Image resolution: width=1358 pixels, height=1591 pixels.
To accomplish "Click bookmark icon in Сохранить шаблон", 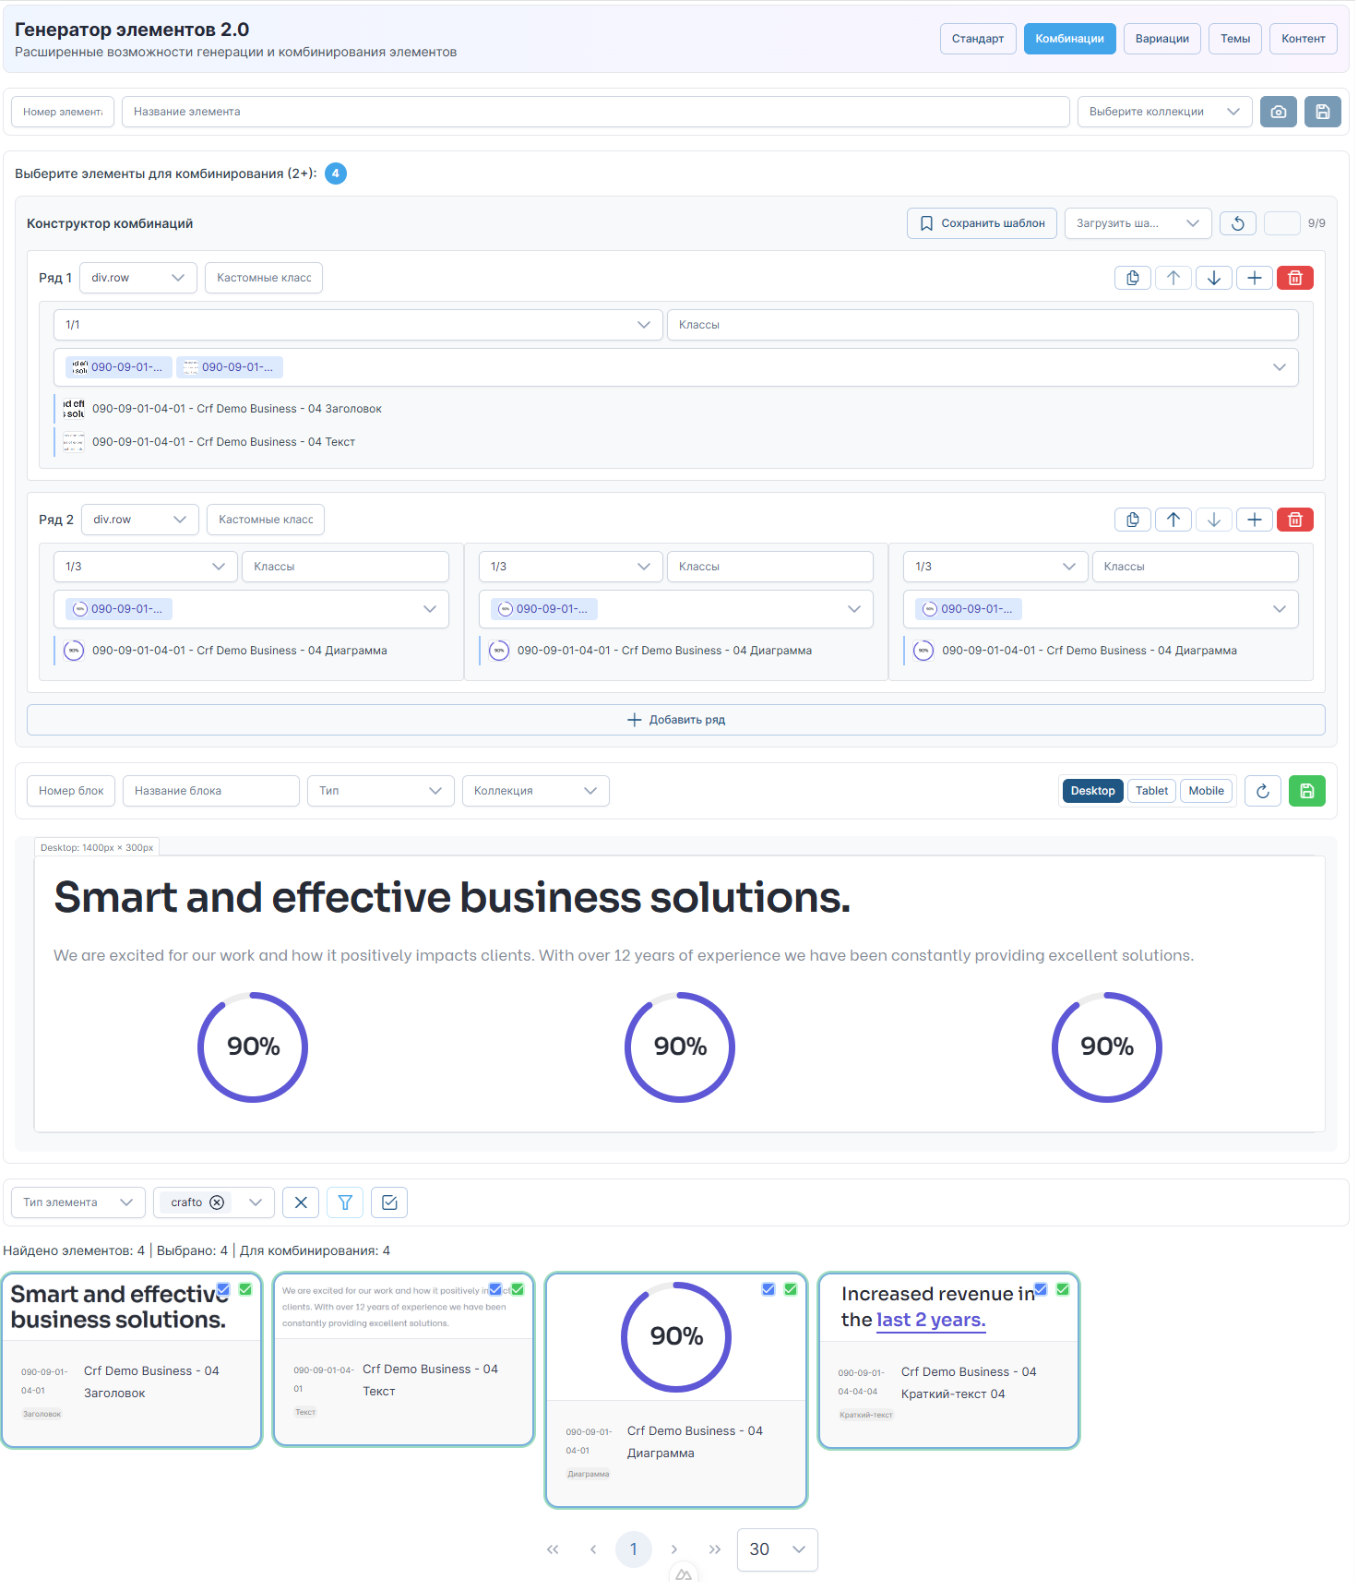I will point(926,223).
